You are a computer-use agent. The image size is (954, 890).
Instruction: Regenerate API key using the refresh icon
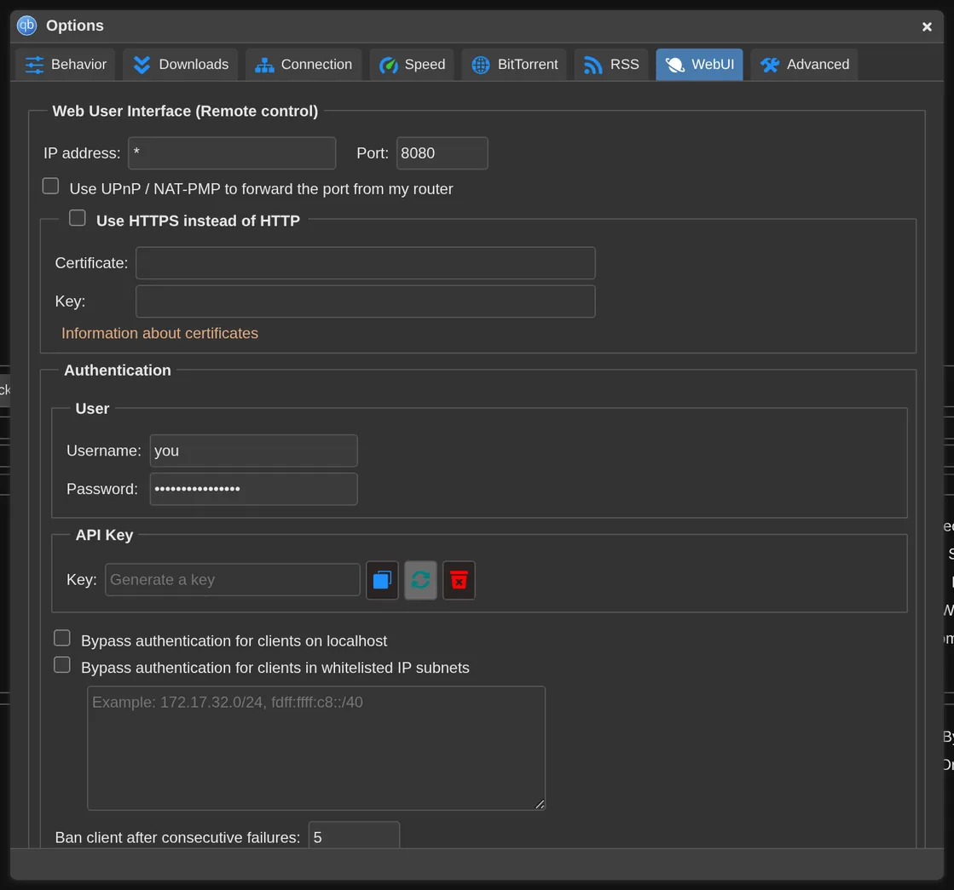(x=420, y=580)
